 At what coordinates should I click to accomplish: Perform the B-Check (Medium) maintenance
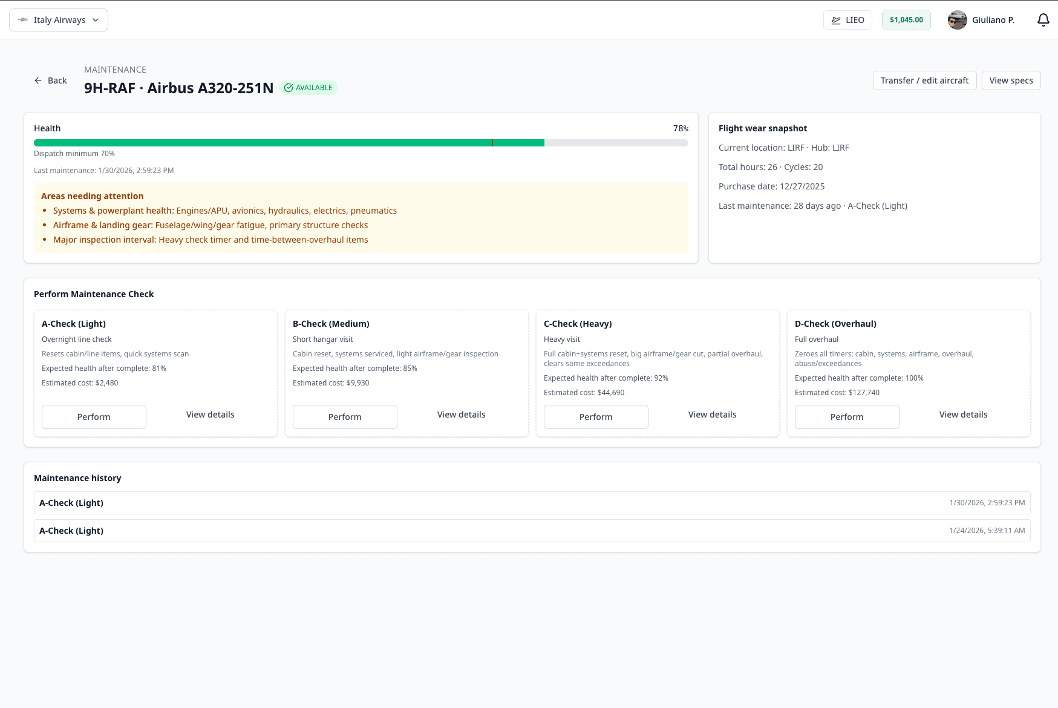(x=345, y=417)
